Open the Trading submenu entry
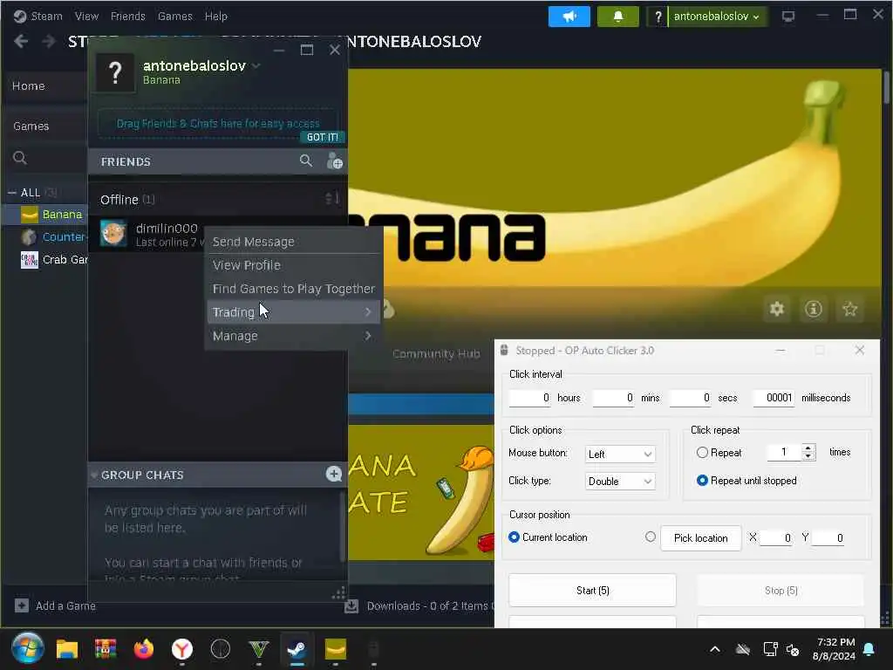The height and width of the screenshot is (670, 893). coord(293,312)
